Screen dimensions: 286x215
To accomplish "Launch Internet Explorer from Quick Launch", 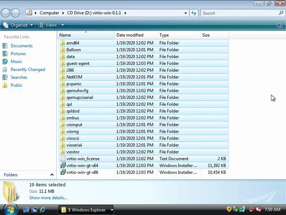I will (43, 210).
